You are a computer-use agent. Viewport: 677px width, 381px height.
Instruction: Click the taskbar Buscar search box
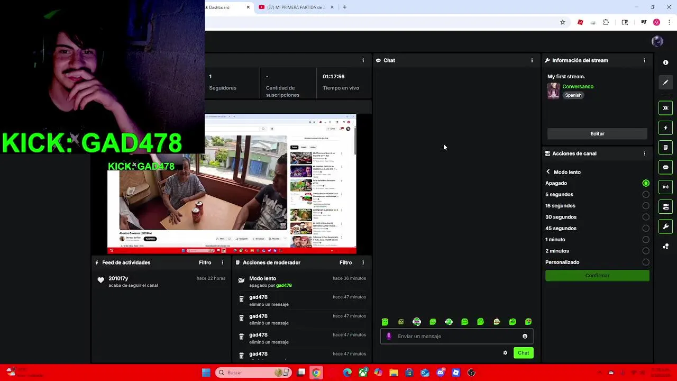253,373
